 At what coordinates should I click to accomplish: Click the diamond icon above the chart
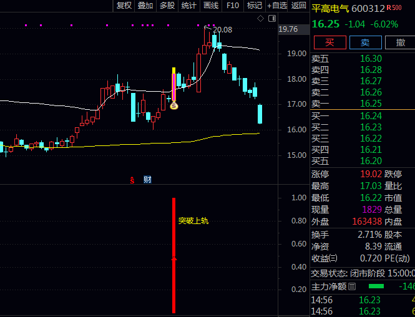click(x=260, y=19)
